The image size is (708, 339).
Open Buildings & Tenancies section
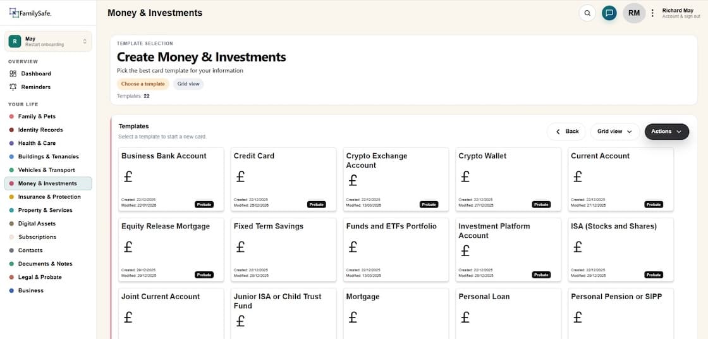point(48,157)
